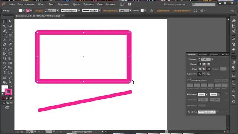
Task: Select the Width tool
Action: point(4,54)
